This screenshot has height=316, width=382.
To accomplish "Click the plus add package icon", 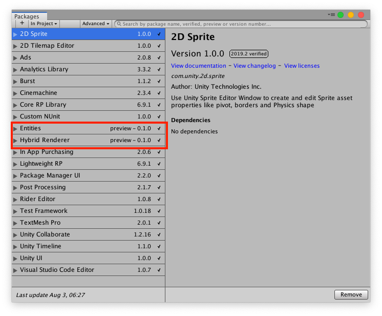I will [22, 23].
